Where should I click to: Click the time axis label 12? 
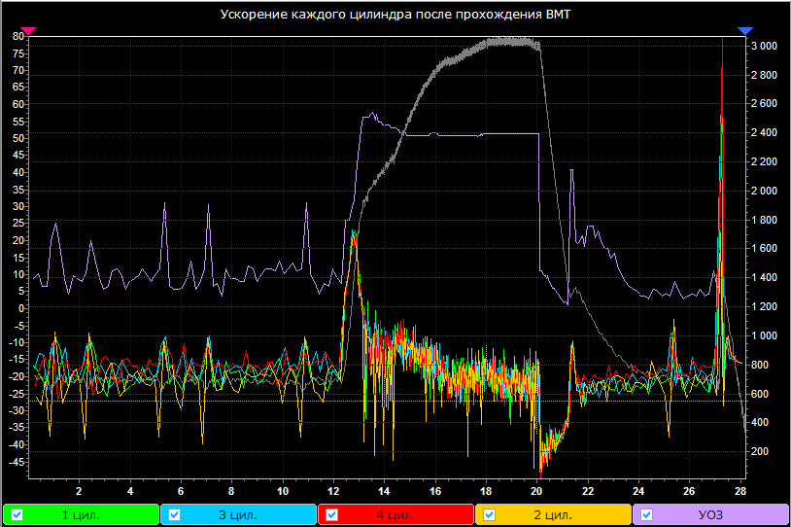(x=333, y=491)
